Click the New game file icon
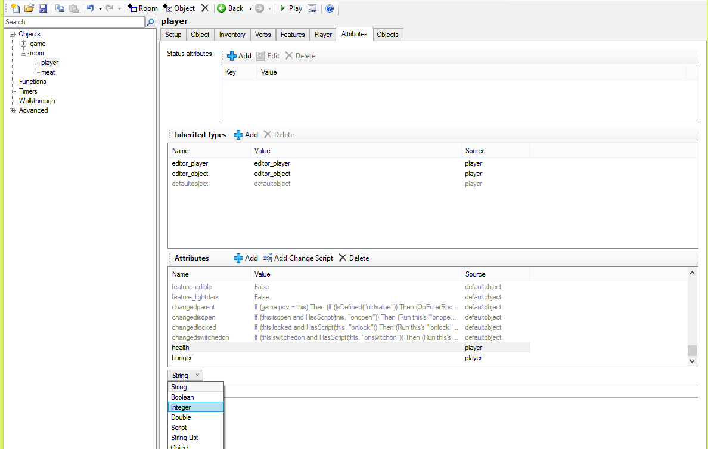This screenshot has height=449, width=708. click(x=16, y=8)
